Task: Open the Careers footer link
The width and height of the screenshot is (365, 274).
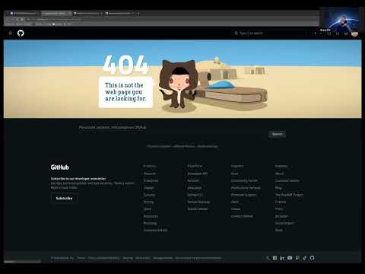Action: [x=281, y=202]
